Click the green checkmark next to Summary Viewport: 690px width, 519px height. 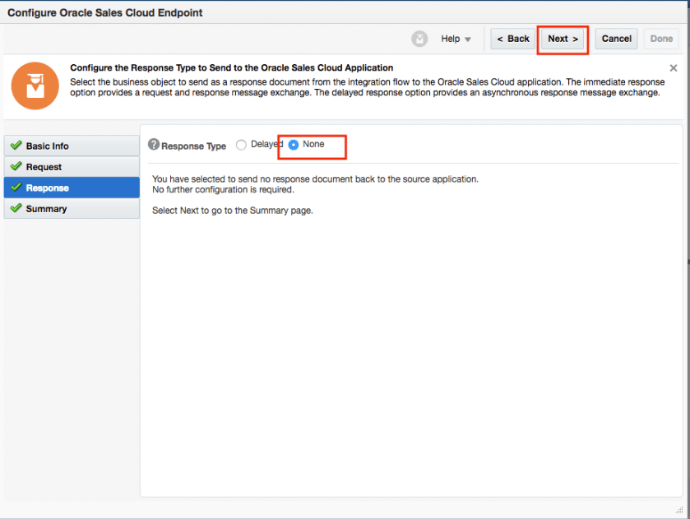tap(16, 209)
